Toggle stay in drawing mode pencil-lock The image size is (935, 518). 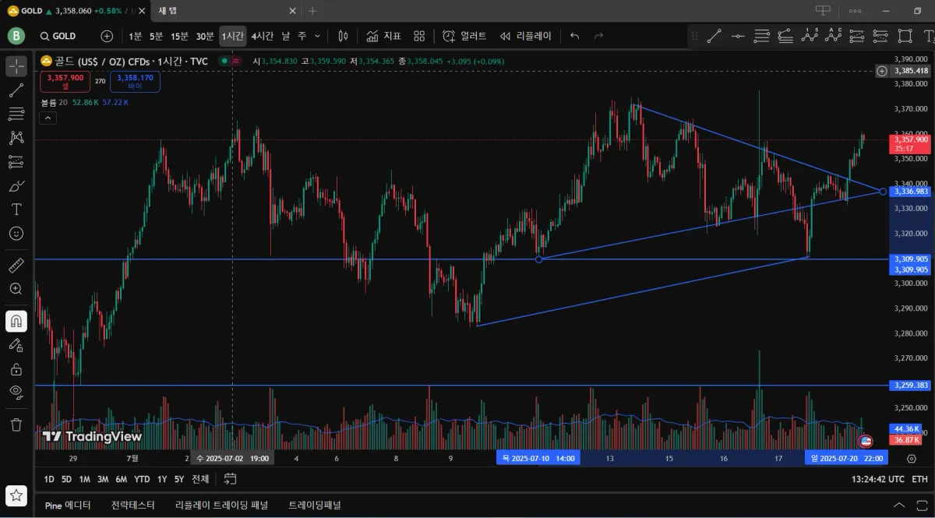click(16, 345)
